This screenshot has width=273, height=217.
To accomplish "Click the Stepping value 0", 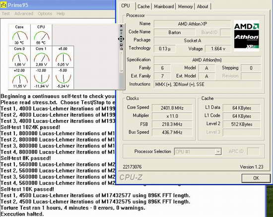I will pos(251,68).
